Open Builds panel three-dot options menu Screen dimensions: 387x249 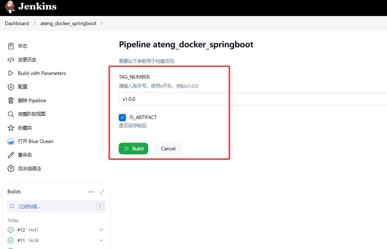[x=91, y=192]
